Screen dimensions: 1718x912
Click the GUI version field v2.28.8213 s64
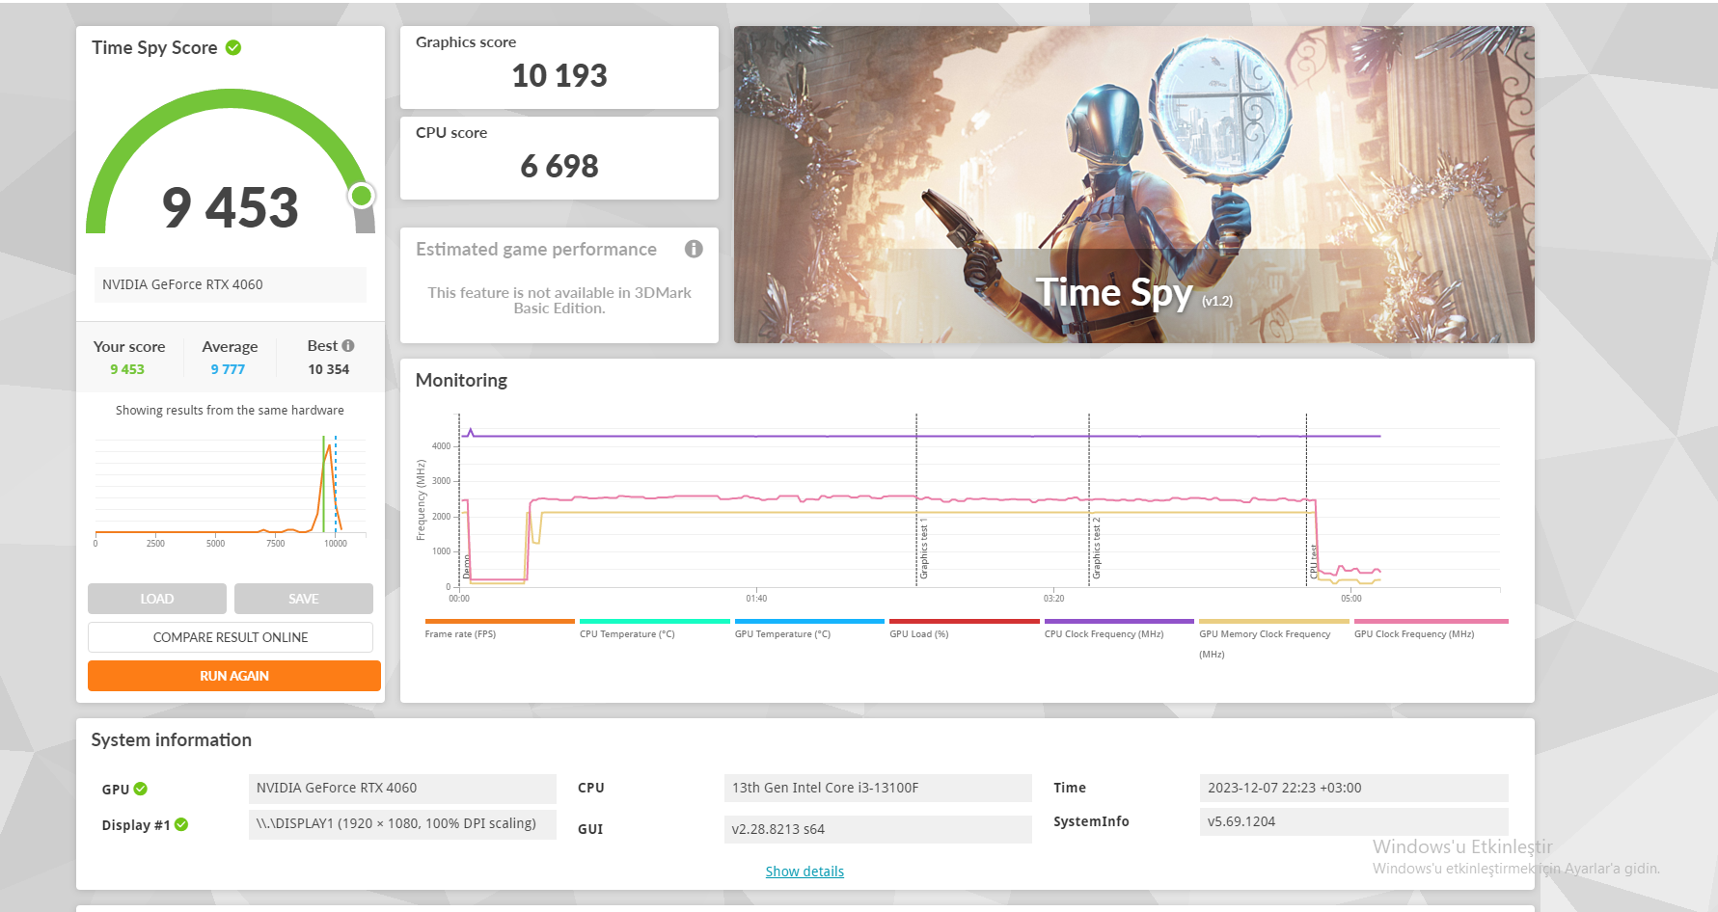[878, 829]
